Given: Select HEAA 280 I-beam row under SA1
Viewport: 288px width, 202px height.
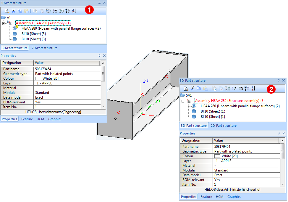Looking at the screenshot, I should point(240,106).
